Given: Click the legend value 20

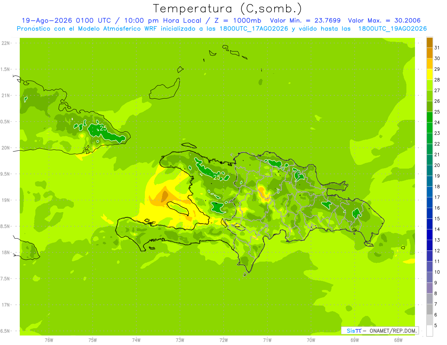Looking at the screenshot, I should 437,165.
